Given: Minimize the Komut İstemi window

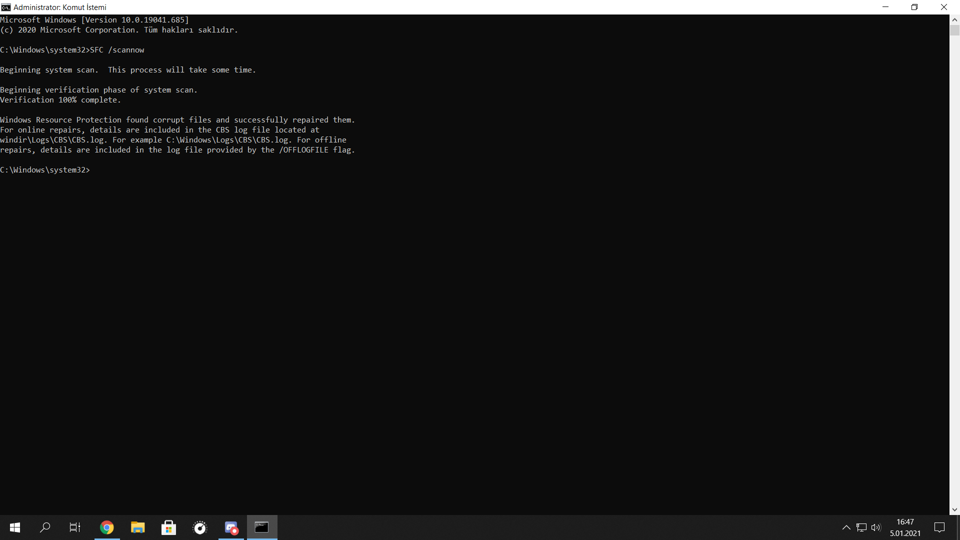Looking at the screenshot, I should pos(885,7).
